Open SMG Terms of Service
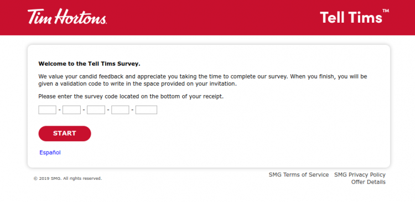Screen dimensions: 415x202 tap(299, 175)
